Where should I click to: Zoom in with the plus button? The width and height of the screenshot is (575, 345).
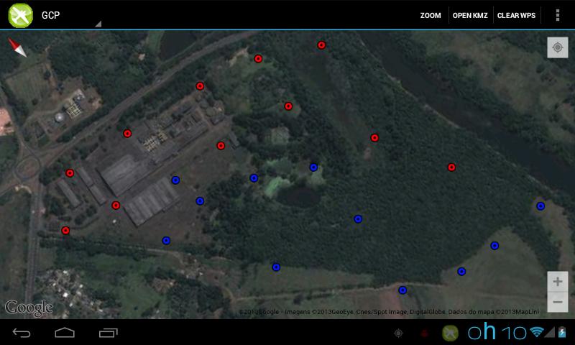click(558, 282)
